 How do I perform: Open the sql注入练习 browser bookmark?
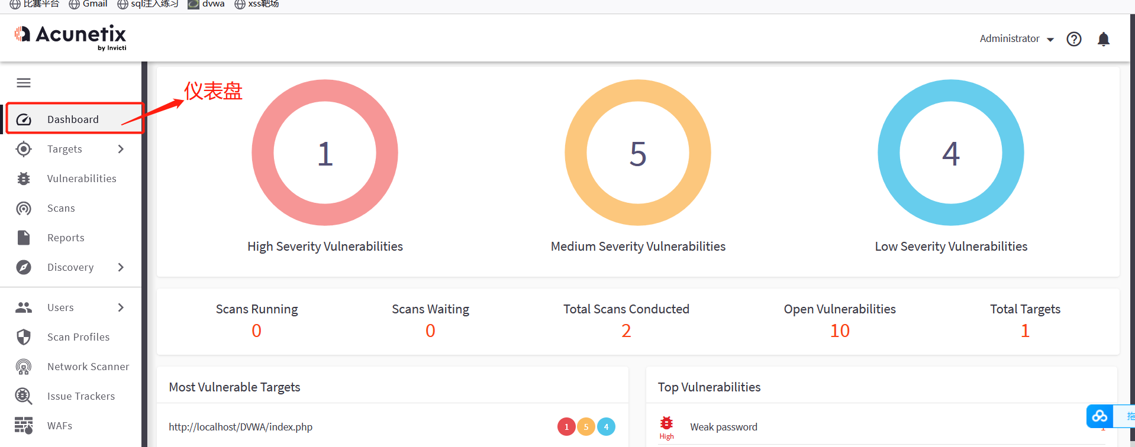click(148, 4)
